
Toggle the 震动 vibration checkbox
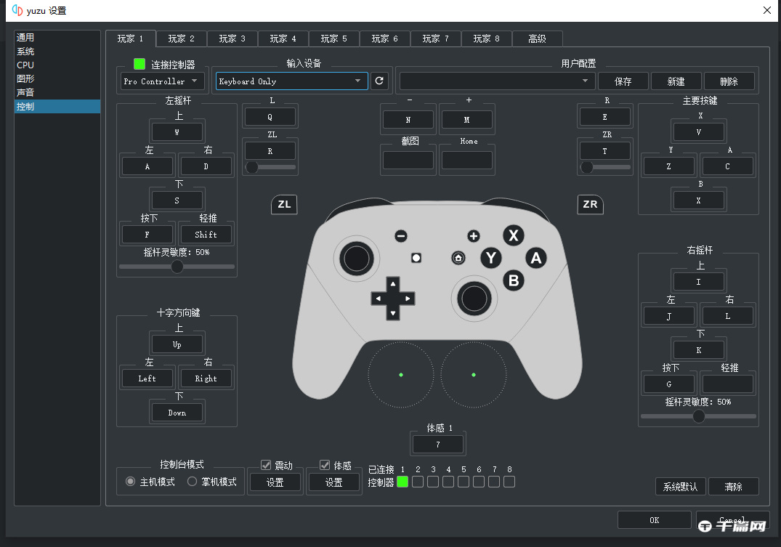click(266, 465)
